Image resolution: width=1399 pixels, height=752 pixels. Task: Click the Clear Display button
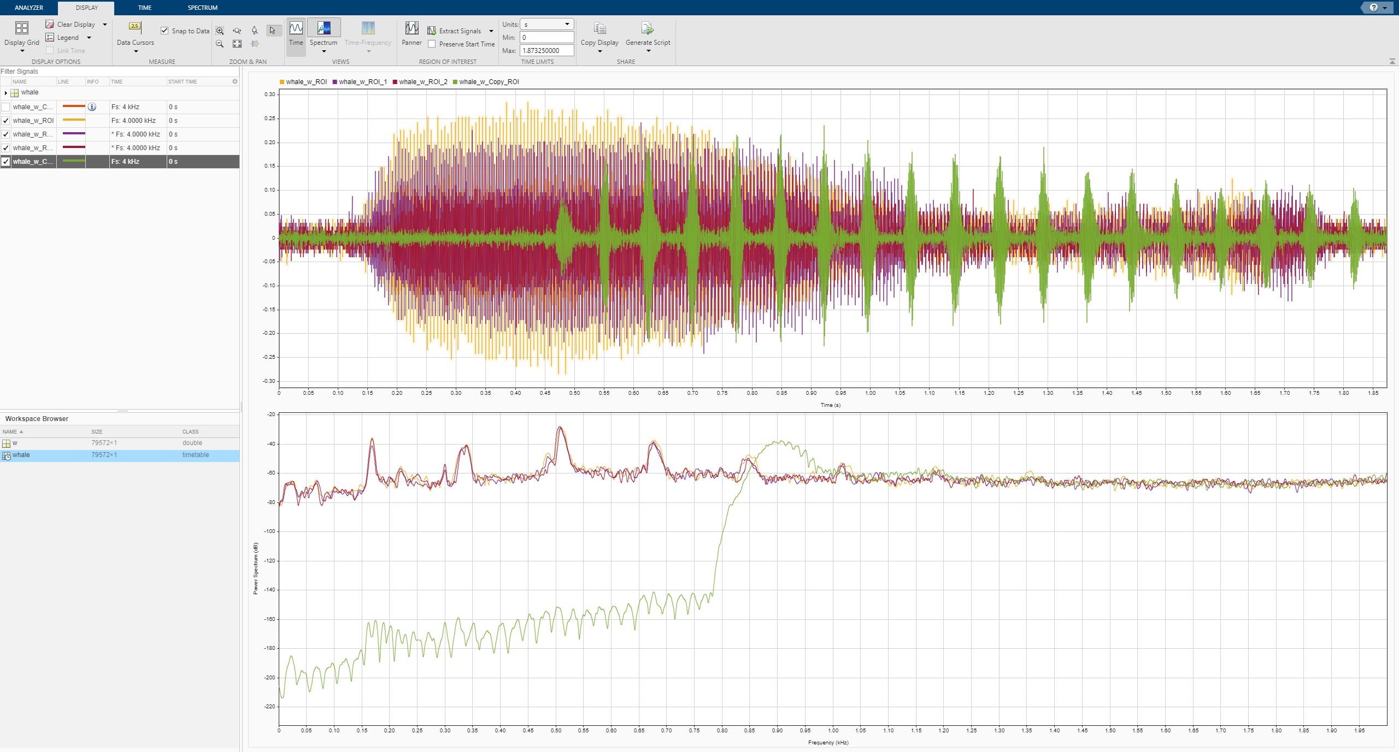[71, 25]
